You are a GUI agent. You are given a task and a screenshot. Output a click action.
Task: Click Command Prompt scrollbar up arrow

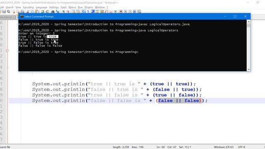tap(248, 22)
